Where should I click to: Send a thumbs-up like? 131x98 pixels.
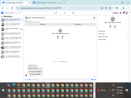pos(95,79)
